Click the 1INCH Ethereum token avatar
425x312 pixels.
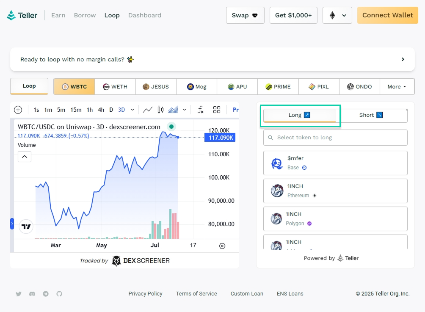(277, 191)
